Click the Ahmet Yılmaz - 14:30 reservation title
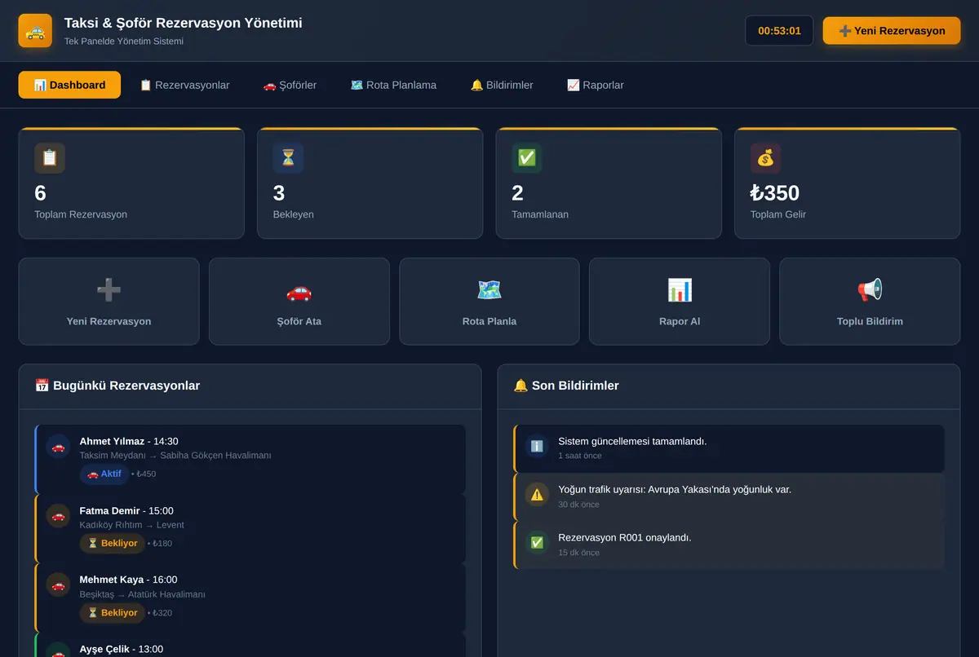The width and height of the screenshot is (979, 657). (129, 441)
